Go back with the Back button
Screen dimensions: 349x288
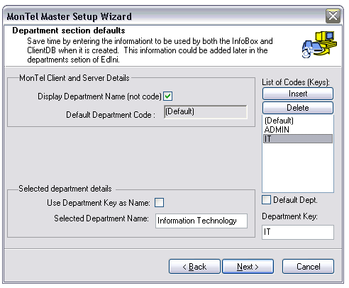(194, 267)
